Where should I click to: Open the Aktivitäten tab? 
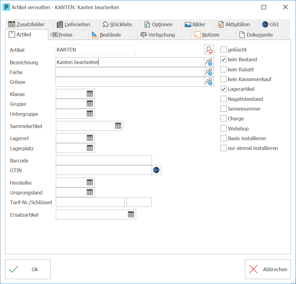[237, 24]
